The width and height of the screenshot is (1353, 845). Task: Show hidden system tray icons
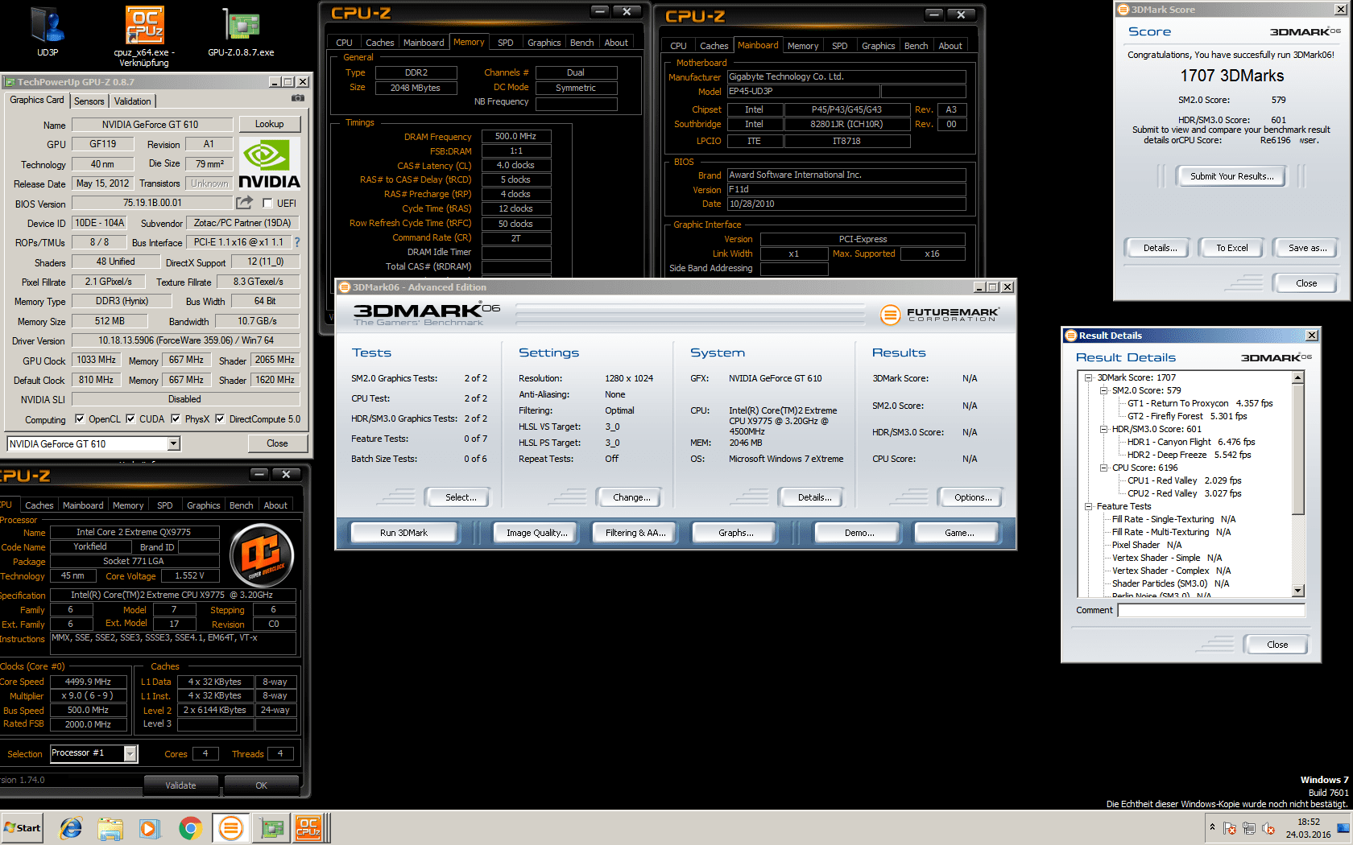coord(1212,827)
